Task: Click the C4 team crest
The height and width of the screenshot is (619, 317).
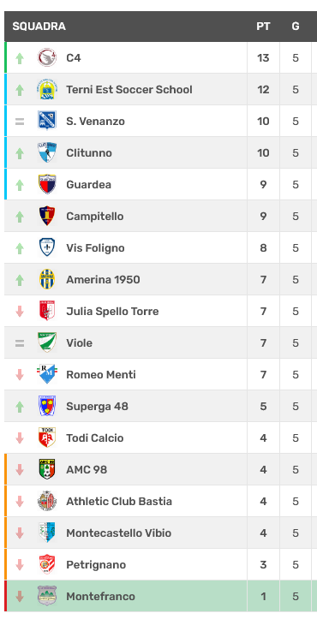Action: pos(47,57)
